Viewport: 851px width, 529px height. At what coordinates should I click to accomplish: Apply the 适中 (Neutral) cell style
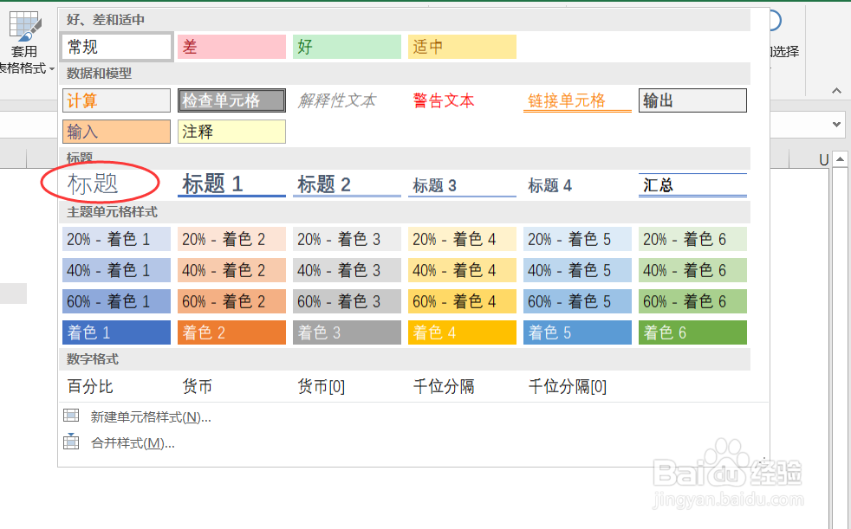pyautogui.click(x=462, y=46)
